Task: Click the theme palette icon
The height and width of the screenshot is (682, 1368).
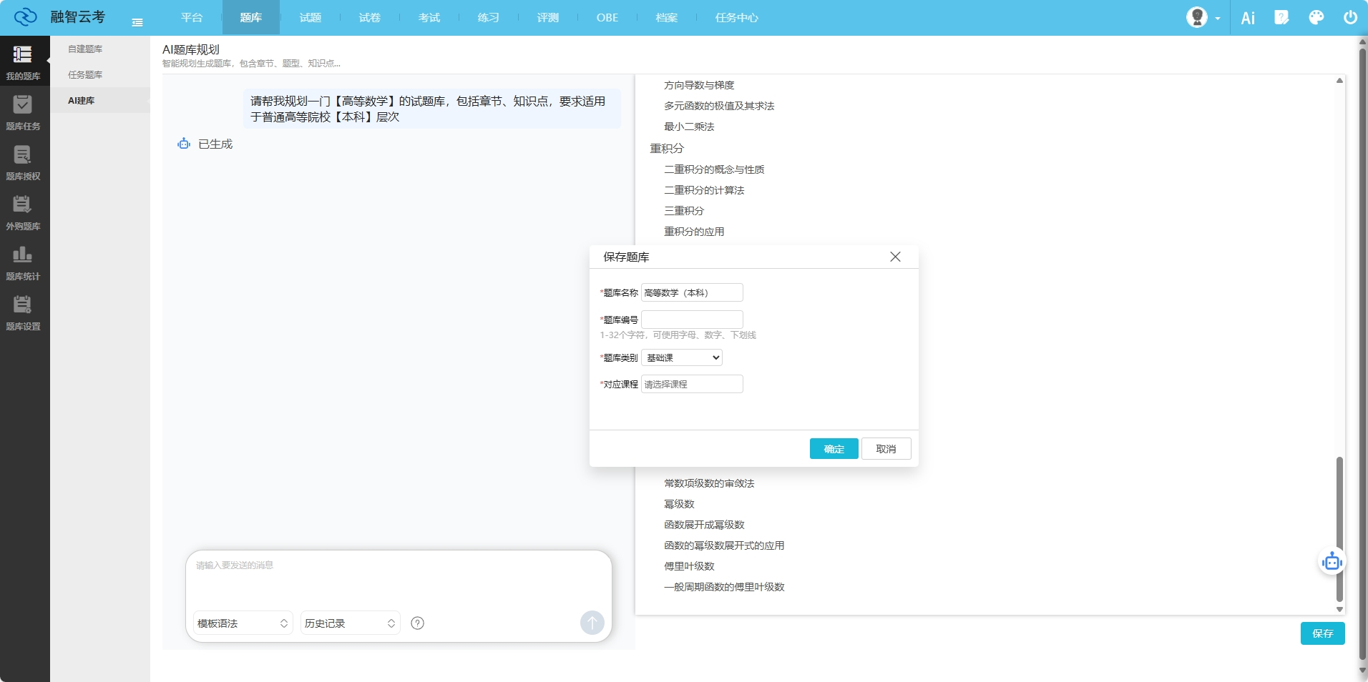Action: (x=1316, y=18)
